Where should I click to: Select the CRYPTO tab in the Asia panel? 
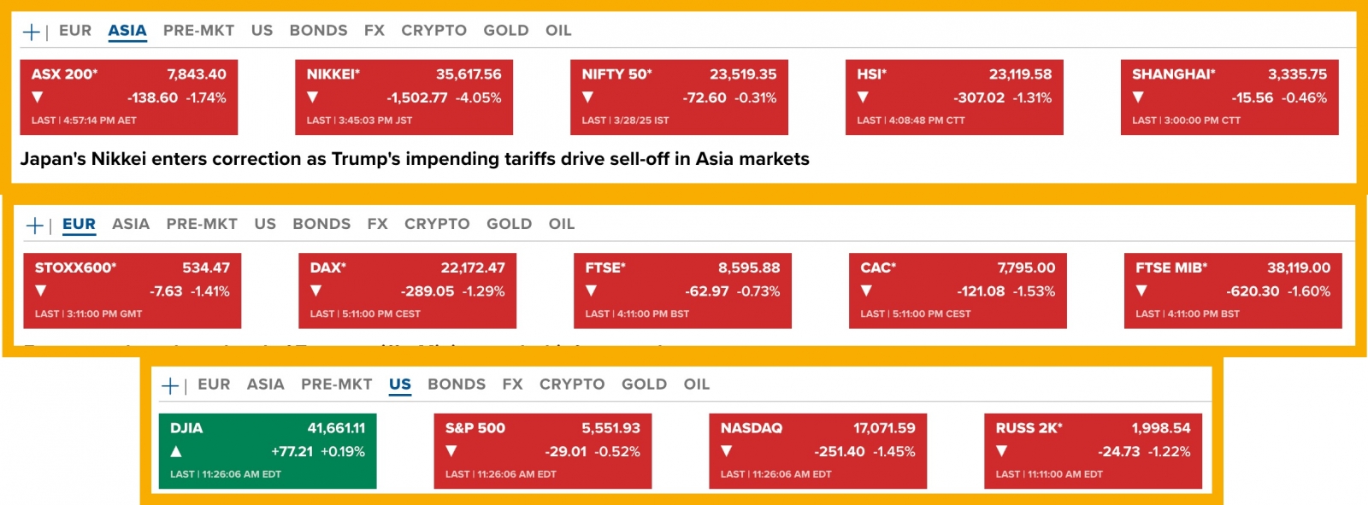(x=433, y=31)
